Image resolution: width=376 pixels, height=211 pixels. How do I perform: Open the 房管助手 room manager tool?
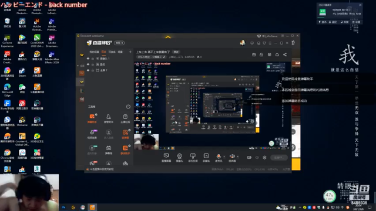click(108, 118)
